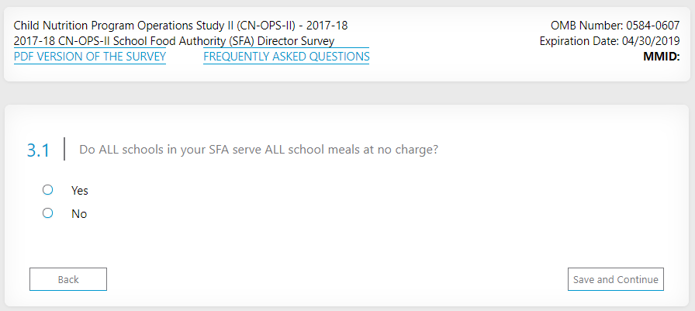695x311 pixels.
Task: Click the bold MMID label
Action: coord(662,57)
